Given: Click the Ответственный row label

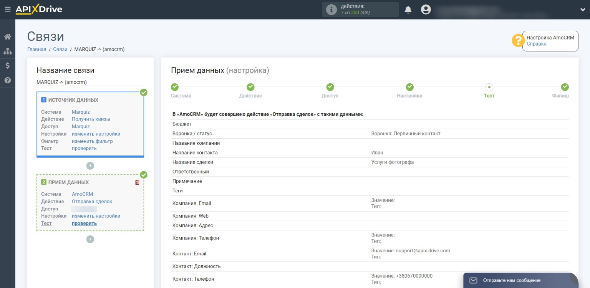Looking at the screenshot, I should tap(191, 172).
